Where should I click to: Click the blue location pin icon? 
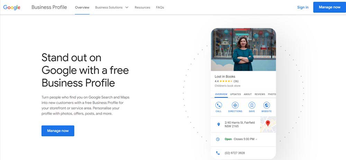pos(218,124)
